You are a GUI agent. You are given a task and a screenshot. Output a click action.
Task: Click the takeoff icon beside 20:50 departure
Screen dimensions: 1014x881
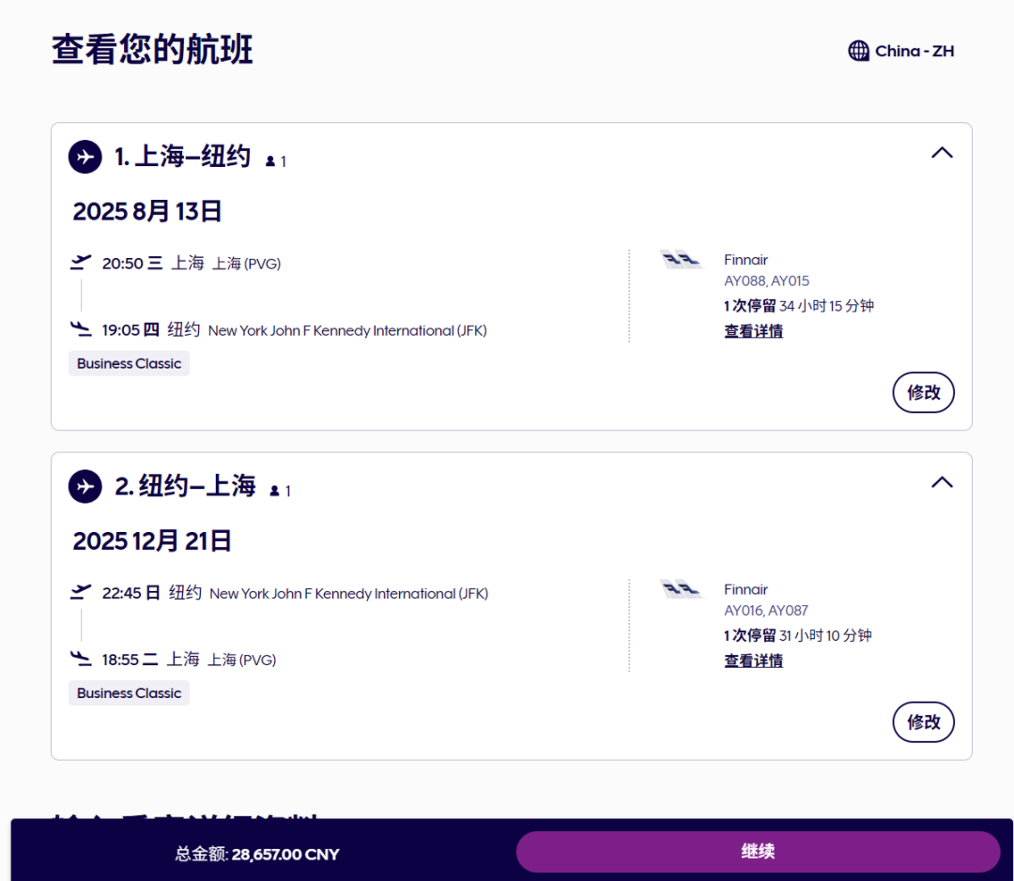coord(81,263)
